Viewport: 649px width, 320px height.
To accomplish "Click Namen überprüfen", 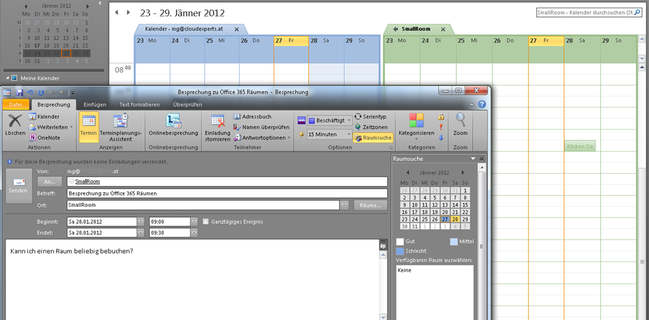I will coord(261,127).
